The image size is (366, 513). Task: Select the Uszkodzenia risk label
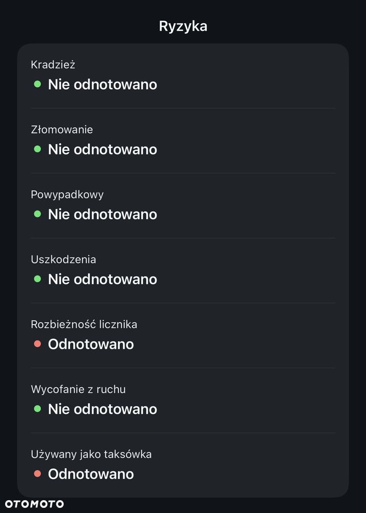coord(63,260)
